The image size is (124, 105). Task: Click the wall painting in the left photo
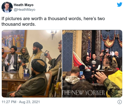13,41
